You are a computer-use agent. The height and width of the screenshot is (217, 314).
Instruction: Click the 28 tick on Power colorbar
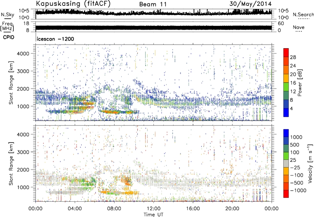tap(293, 57)
